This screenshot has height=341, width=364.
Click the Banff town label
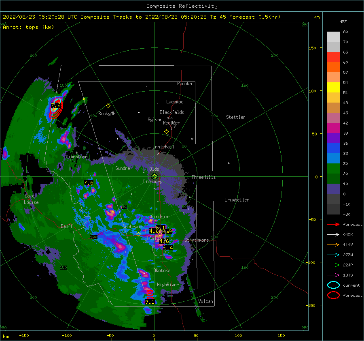coord(67,226)
